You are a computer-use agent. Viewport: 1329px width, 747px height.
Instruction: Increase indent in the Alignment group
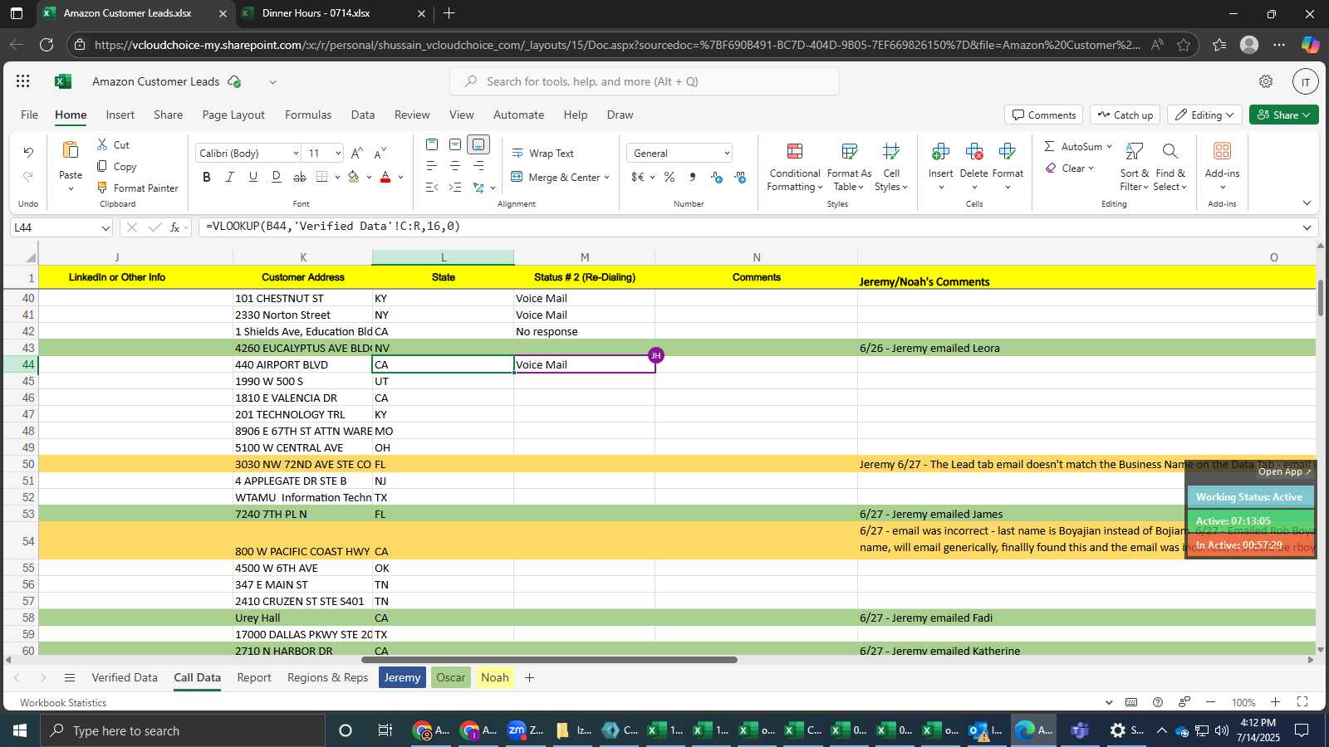[455, 188]
